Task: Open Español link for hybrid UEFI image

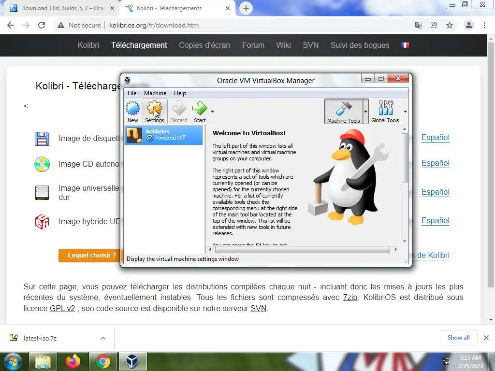Action: (x=436, y=220)
